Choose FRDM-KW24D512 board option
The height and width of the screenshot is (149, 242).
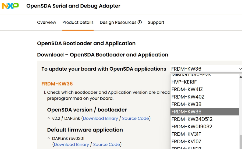(192, 119)
